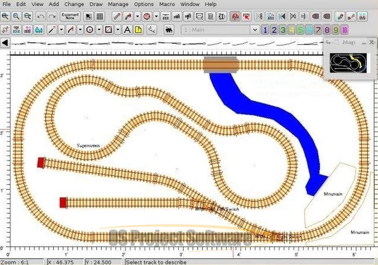Select the curved line draw tool

tap(71, 30)
